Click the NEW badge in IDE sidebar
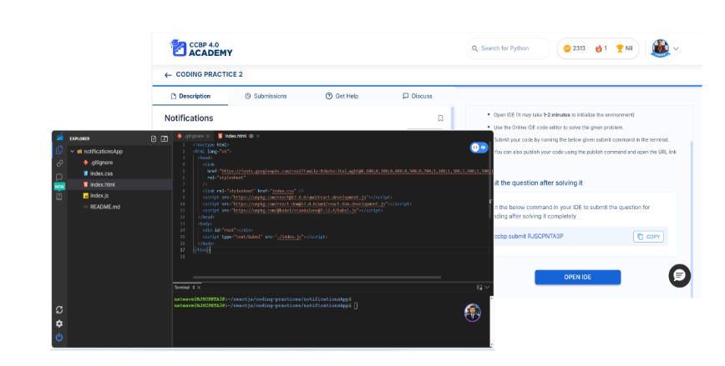 [x=59, y=187]
